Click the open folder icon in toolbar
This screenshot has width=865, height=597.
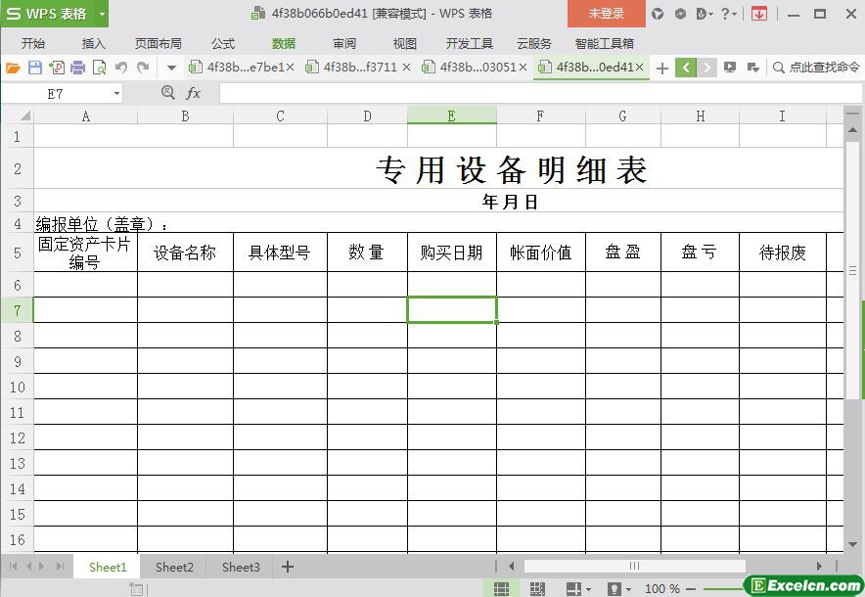13,68
